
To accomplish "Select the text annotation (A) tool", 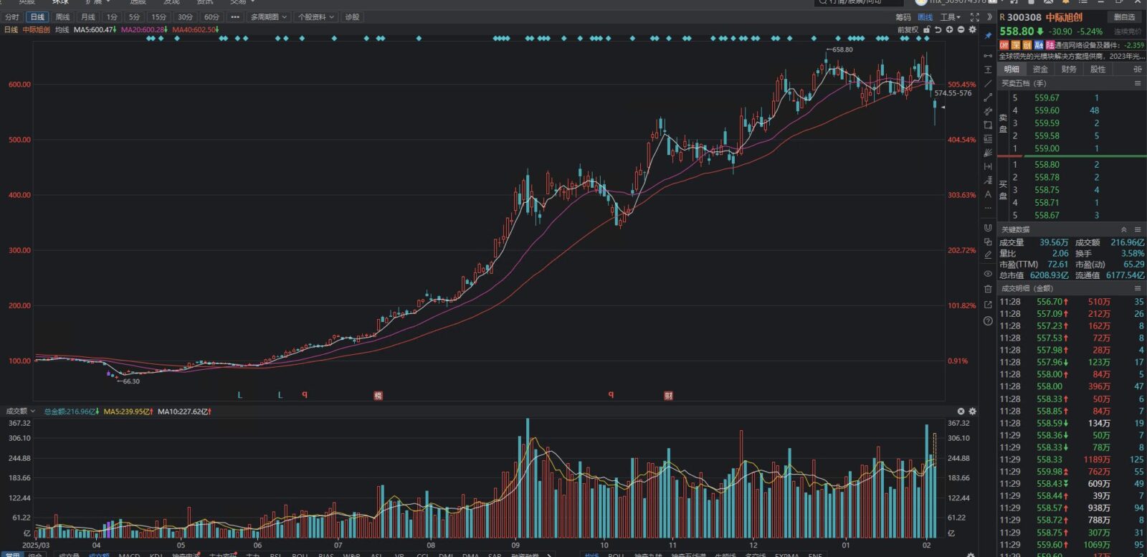I will click(x=988, y=194).
